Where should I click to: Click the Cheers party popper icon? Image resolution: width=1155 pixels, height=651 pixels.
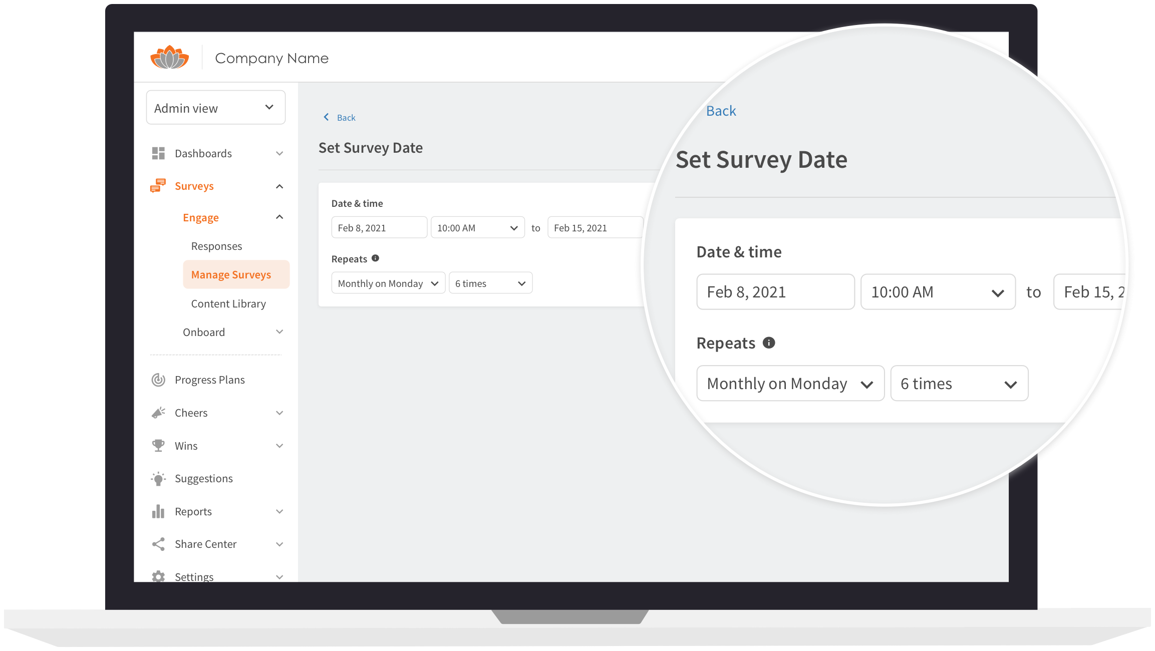coord(158,413)
